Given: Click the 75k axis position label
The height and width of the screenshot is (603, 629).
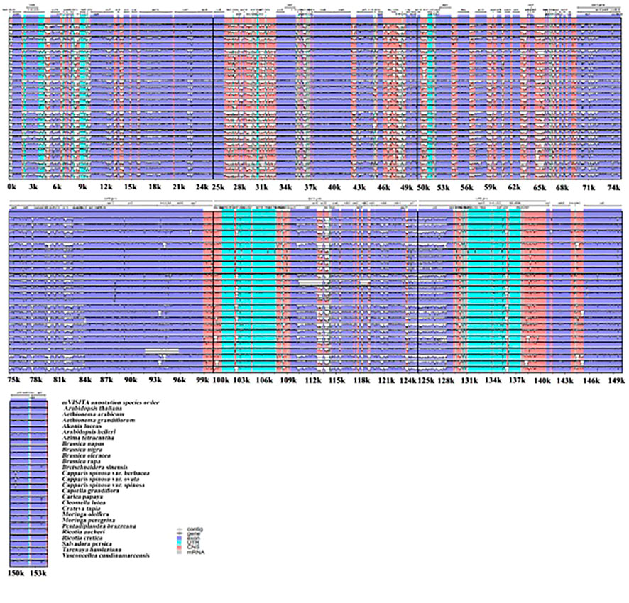Looking at the screenshot, I should point(15,380).
